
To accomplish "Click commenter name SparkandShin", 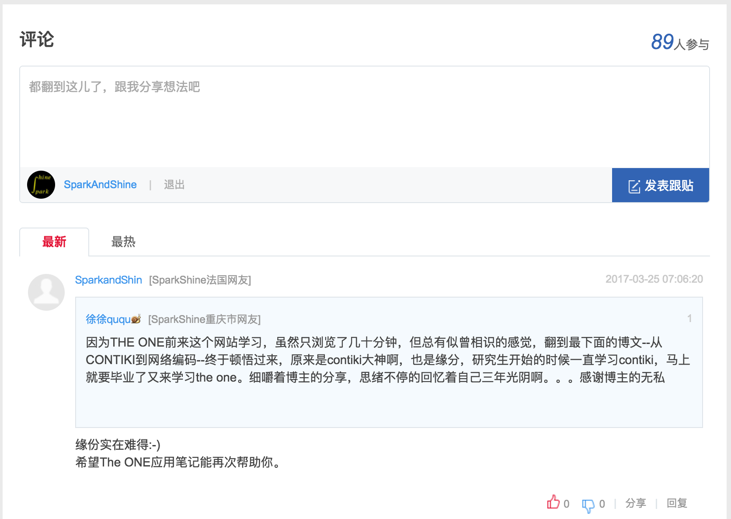I will point(108,280).
